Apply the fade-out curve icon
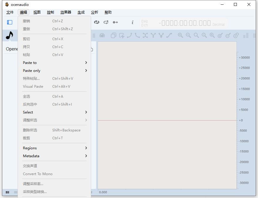The image size is (258, 198). click(137, 35)
